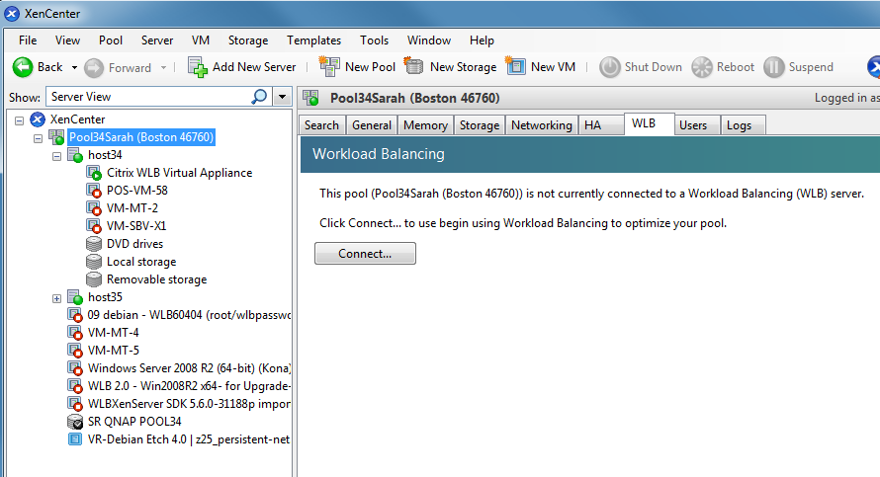Click the Reboot toolbar icon
This screenshot has width=880, height=477.
pyautogui.click(x=702, y=67)
